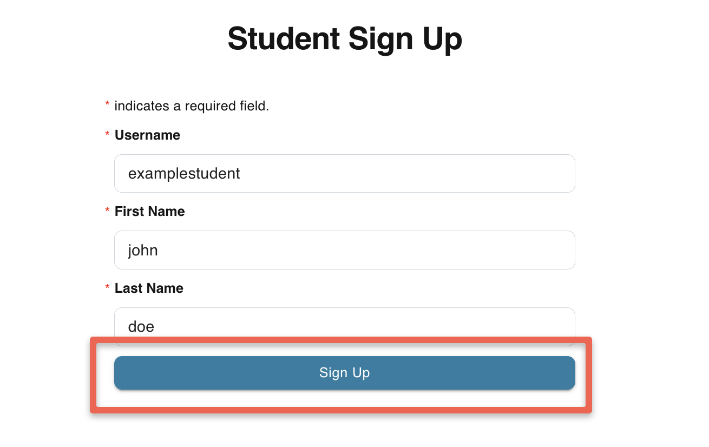Click the red asterisk beside First Name
This screenshot has width=709, height=447.
pyautogui.click(x=107, y=210)
